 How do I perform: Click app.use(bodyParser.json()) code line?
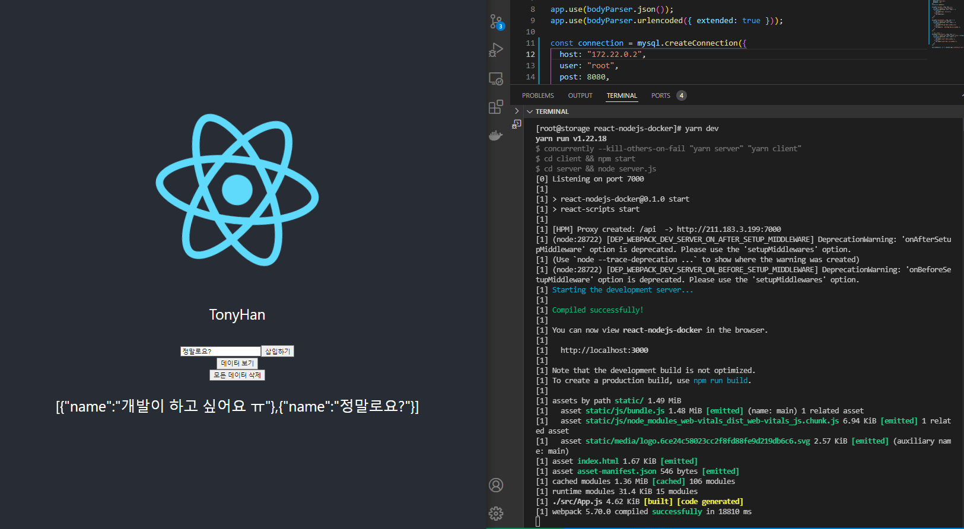[x=612, y=9]
